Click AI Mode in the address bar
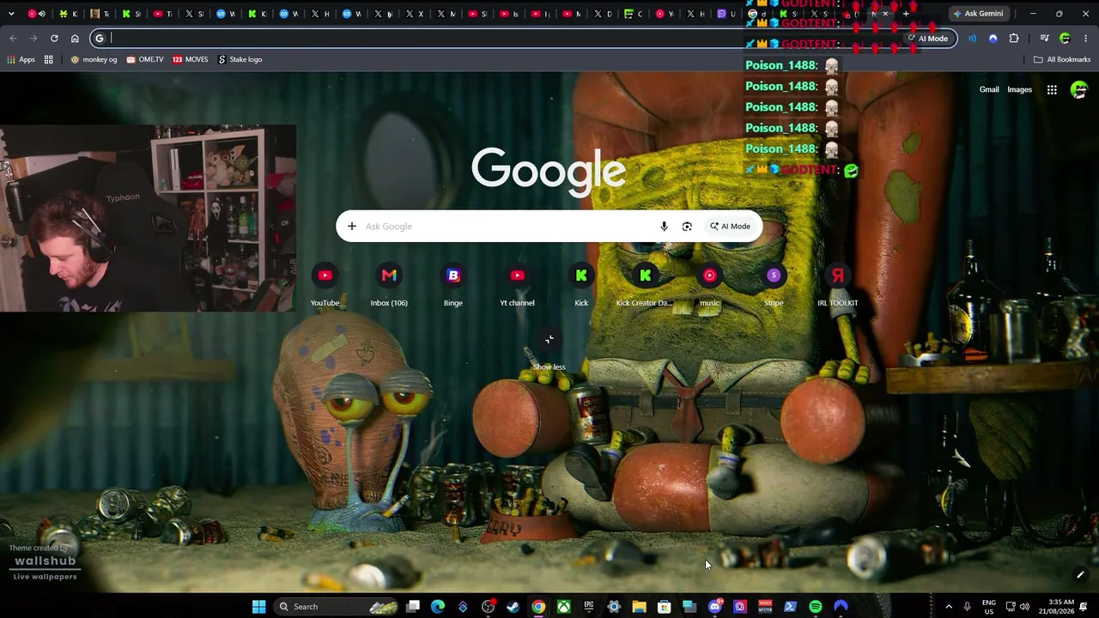Viewport: 1099px width, 618px height. [928, 38]
